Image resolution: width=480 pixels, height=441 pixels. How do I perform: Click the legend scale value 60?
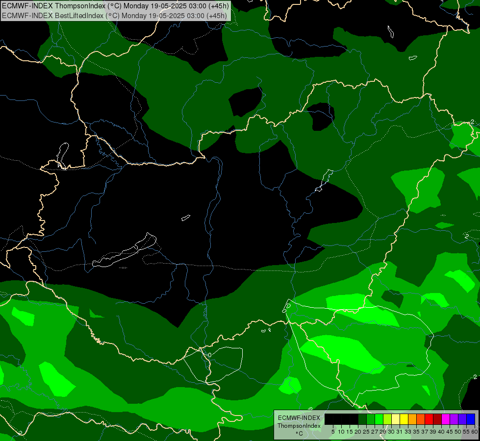tap(475, 432)
